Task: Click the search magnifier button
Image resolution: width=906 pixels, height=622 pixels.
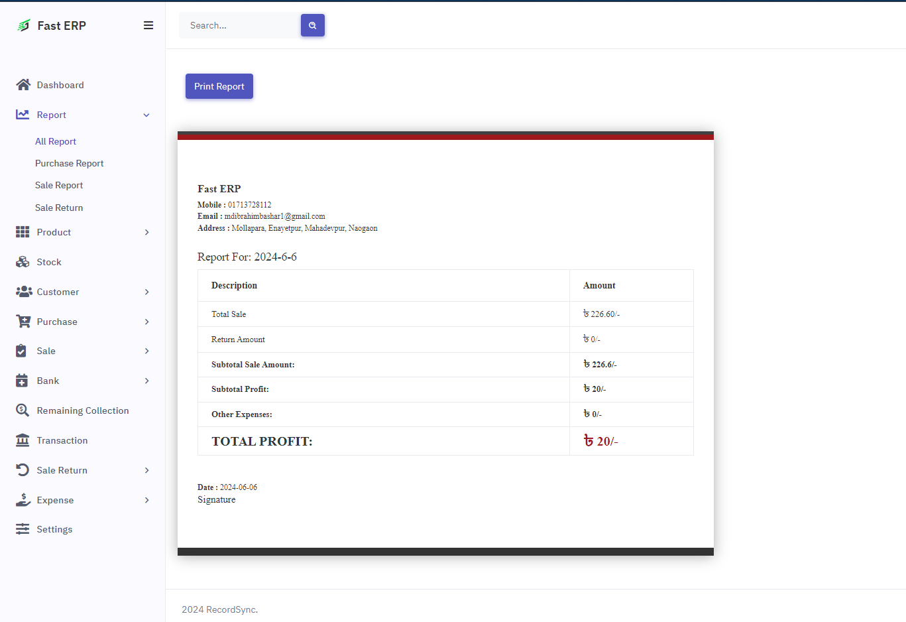Action: pyautogui.click(x=312, y=25)
